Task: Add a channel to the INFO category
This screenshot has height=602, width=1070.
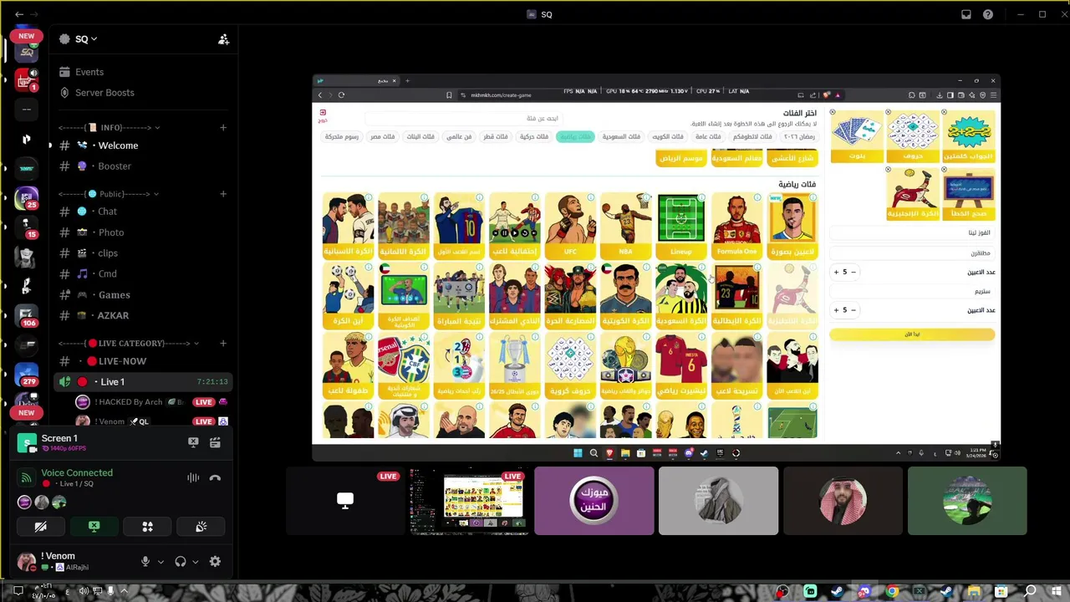Action: (223, 128)
